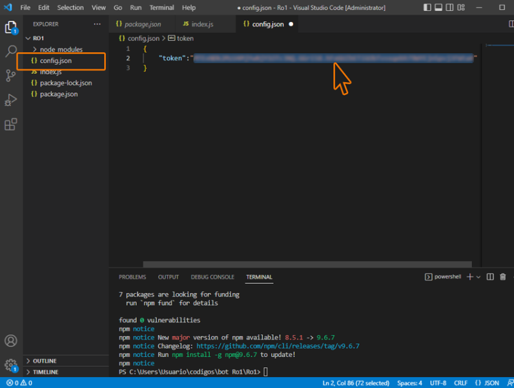Image resolution: width=514 pixels, height=388 pixels.
Task: Open the Terminal menu
Action: click(x=161, y=8)
